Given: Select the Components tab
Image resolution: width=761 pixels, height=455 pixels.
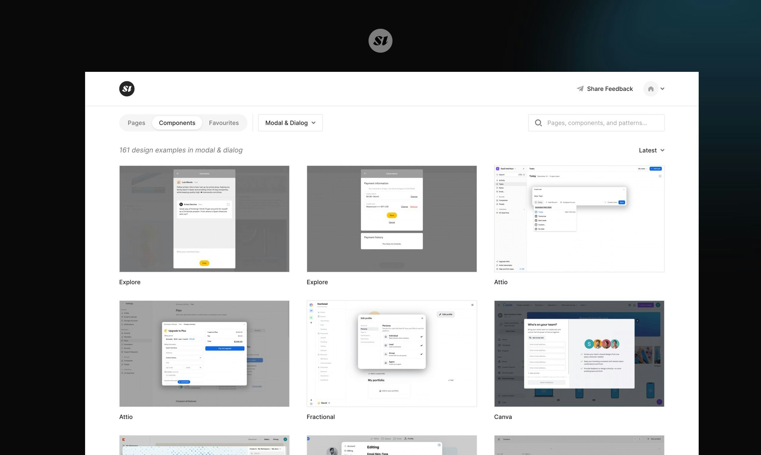Looking at the screenshot, I should (177, 123).
